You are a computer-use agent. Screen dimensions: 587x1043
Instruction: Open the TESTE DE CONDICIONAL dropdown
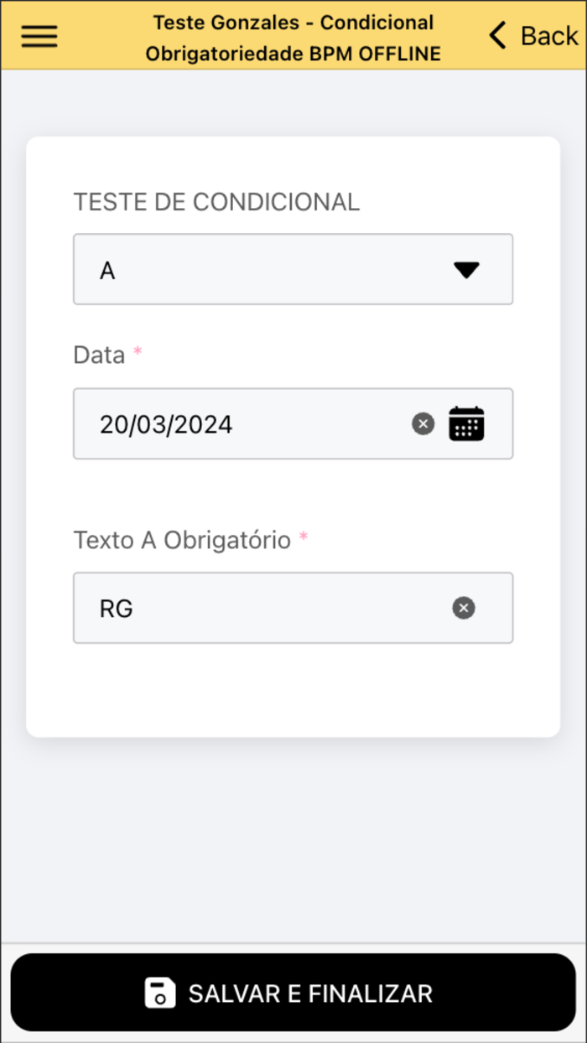293,269
